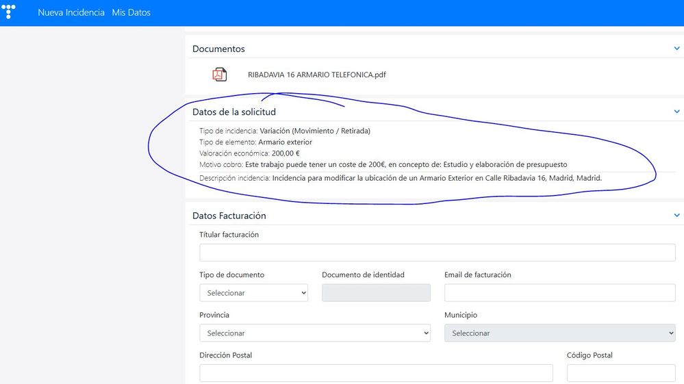Open the Nueva Incidencia menu
The height and width of the screenshot is (384, 684).
[71, 12]
